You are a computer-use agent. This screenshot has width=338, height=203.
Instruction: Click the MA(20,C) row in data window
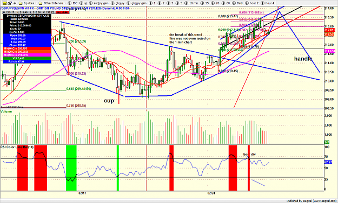(x=27, y=52)
